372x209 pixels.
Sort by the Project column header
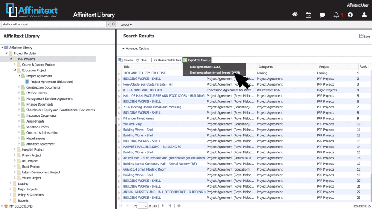tap(337, 67)
